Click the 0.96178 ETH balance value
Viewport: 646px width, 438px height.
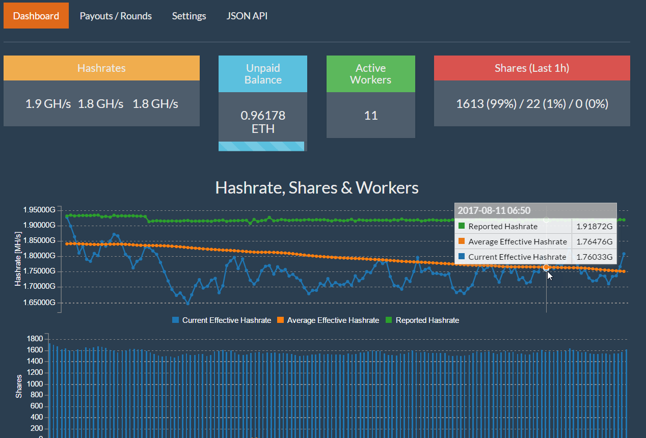click(x=263, y=122)
